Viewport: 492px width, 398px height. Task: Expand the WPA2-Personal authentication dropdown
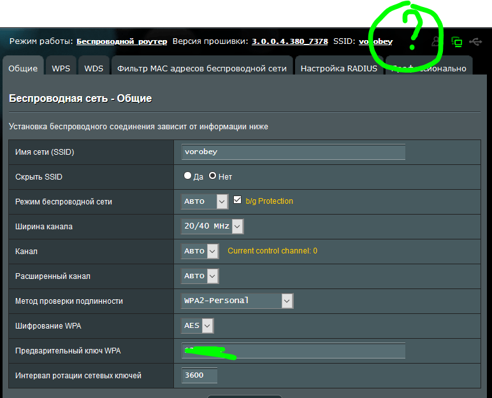[236, 301]
